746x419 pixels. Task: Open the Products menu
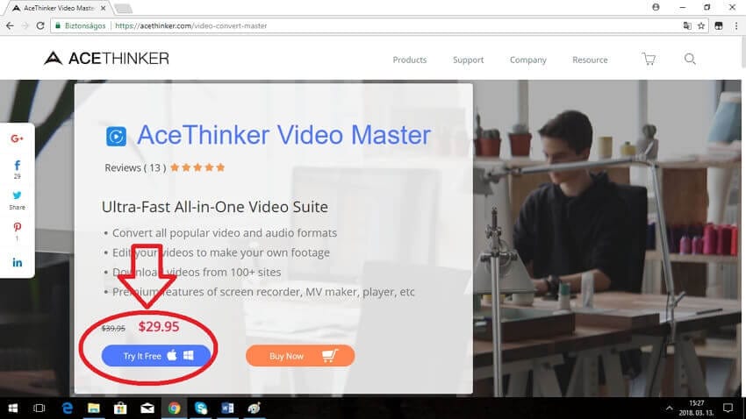pos(410,60)
